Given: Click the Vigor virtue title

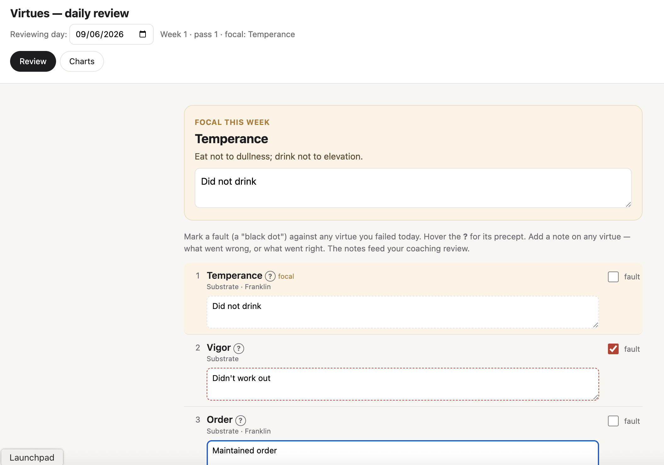Looking at the screenshot, I should [x=219, y=348].
